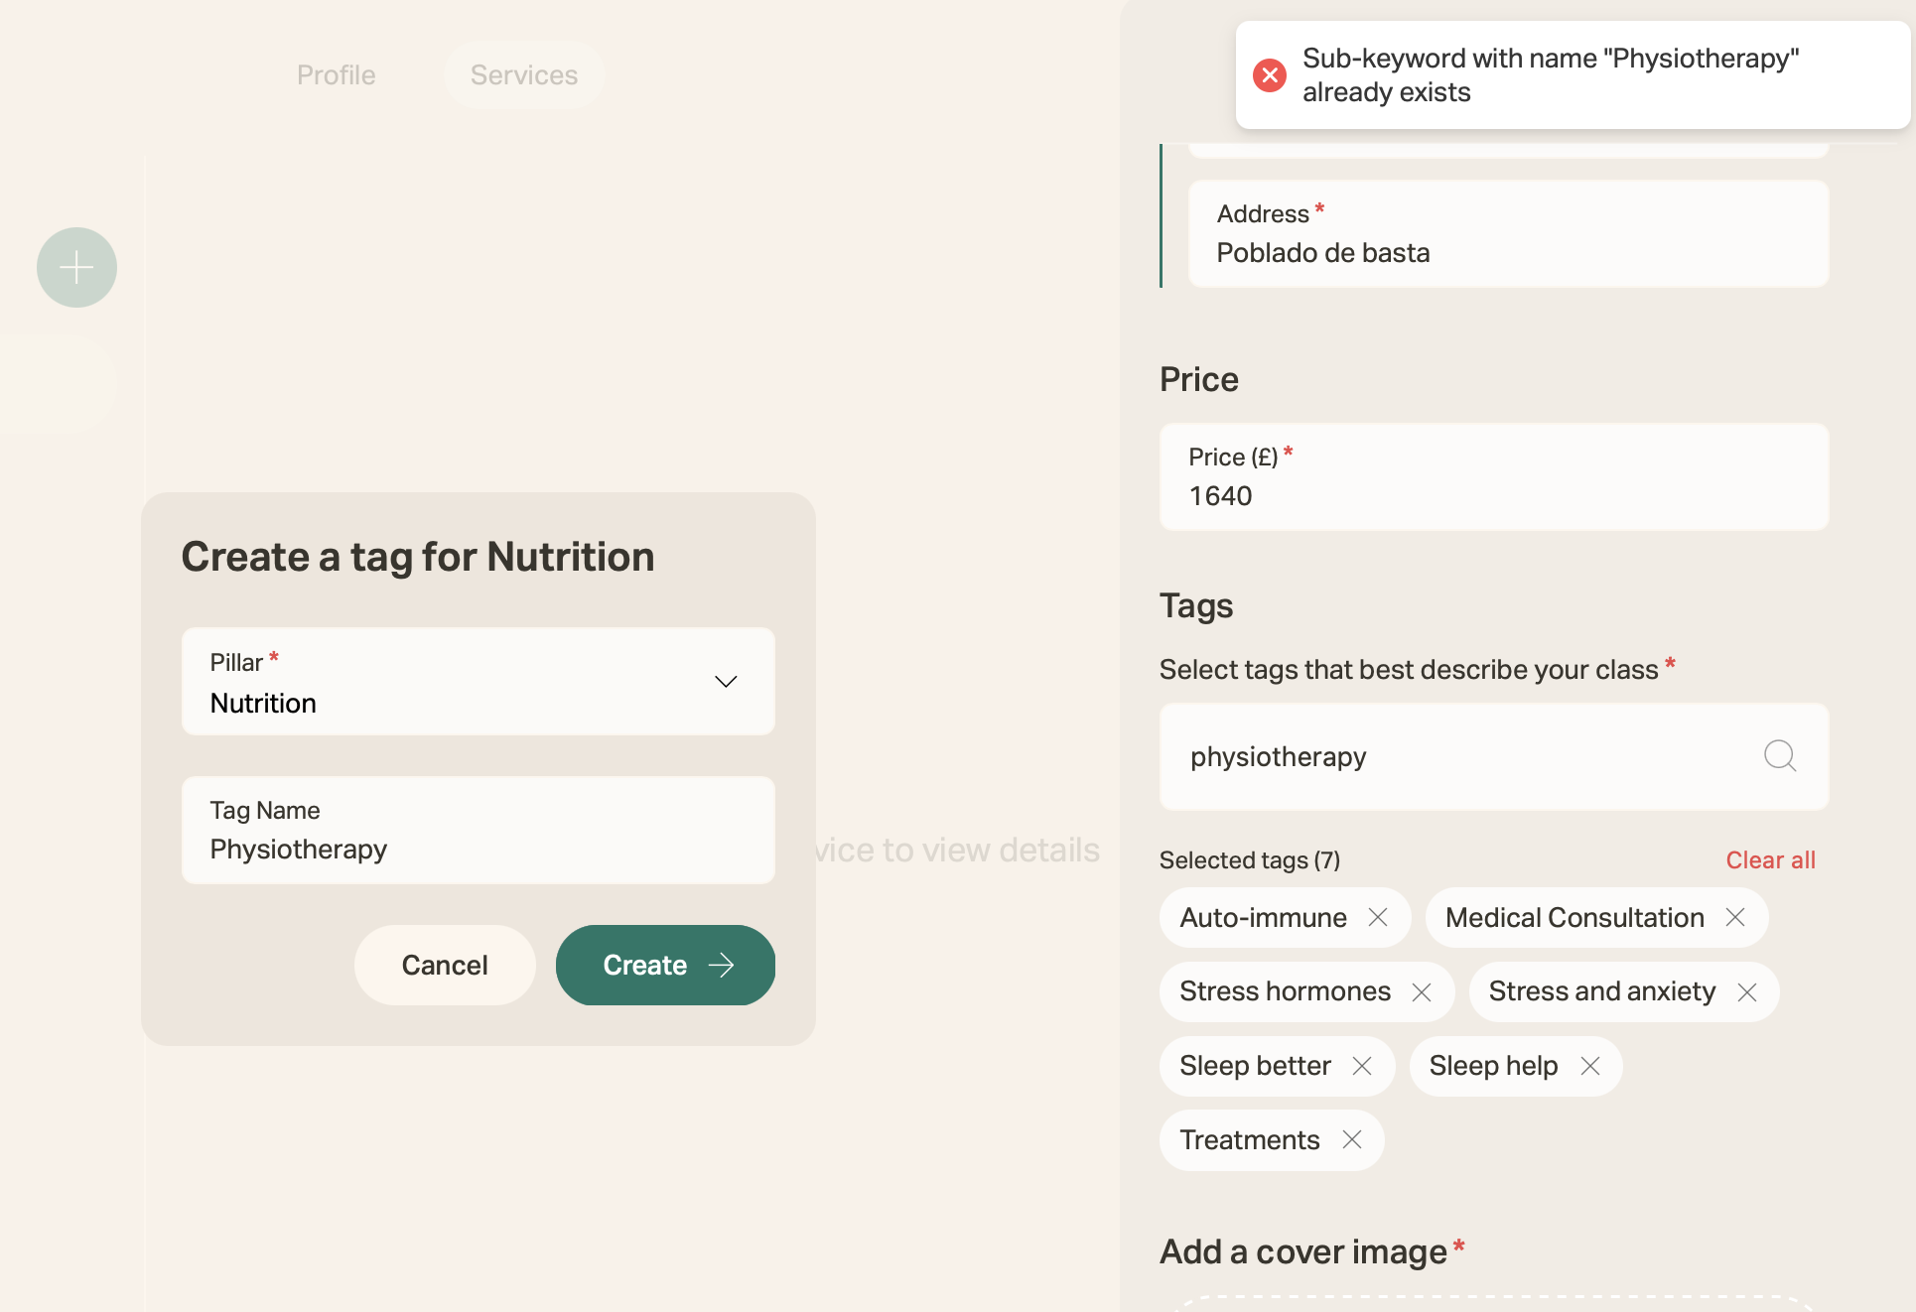Remove the Treatments tag

1352,1139
